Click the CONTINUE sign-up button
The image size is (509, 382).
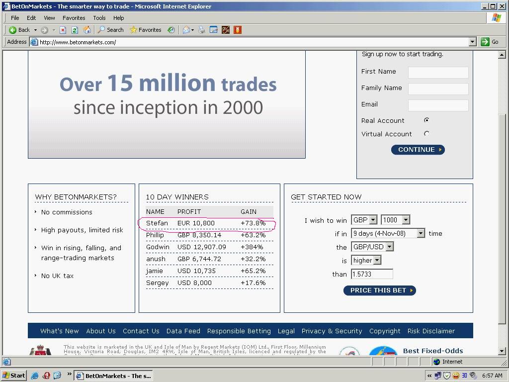[418, 150]
